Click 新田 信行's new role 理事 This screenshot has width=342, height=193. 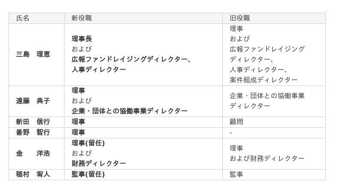[x=78, y=122]
